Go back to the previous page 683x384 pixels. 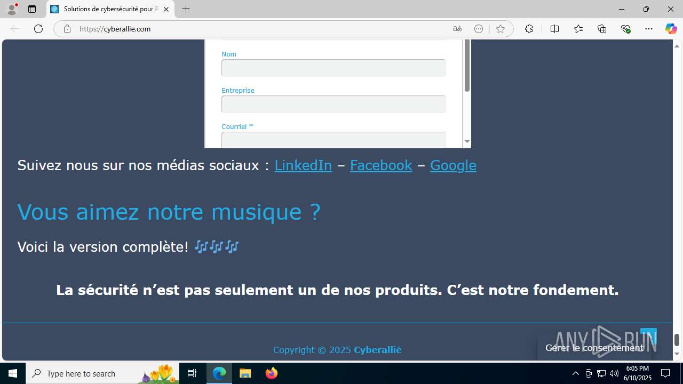pos(15,29)
